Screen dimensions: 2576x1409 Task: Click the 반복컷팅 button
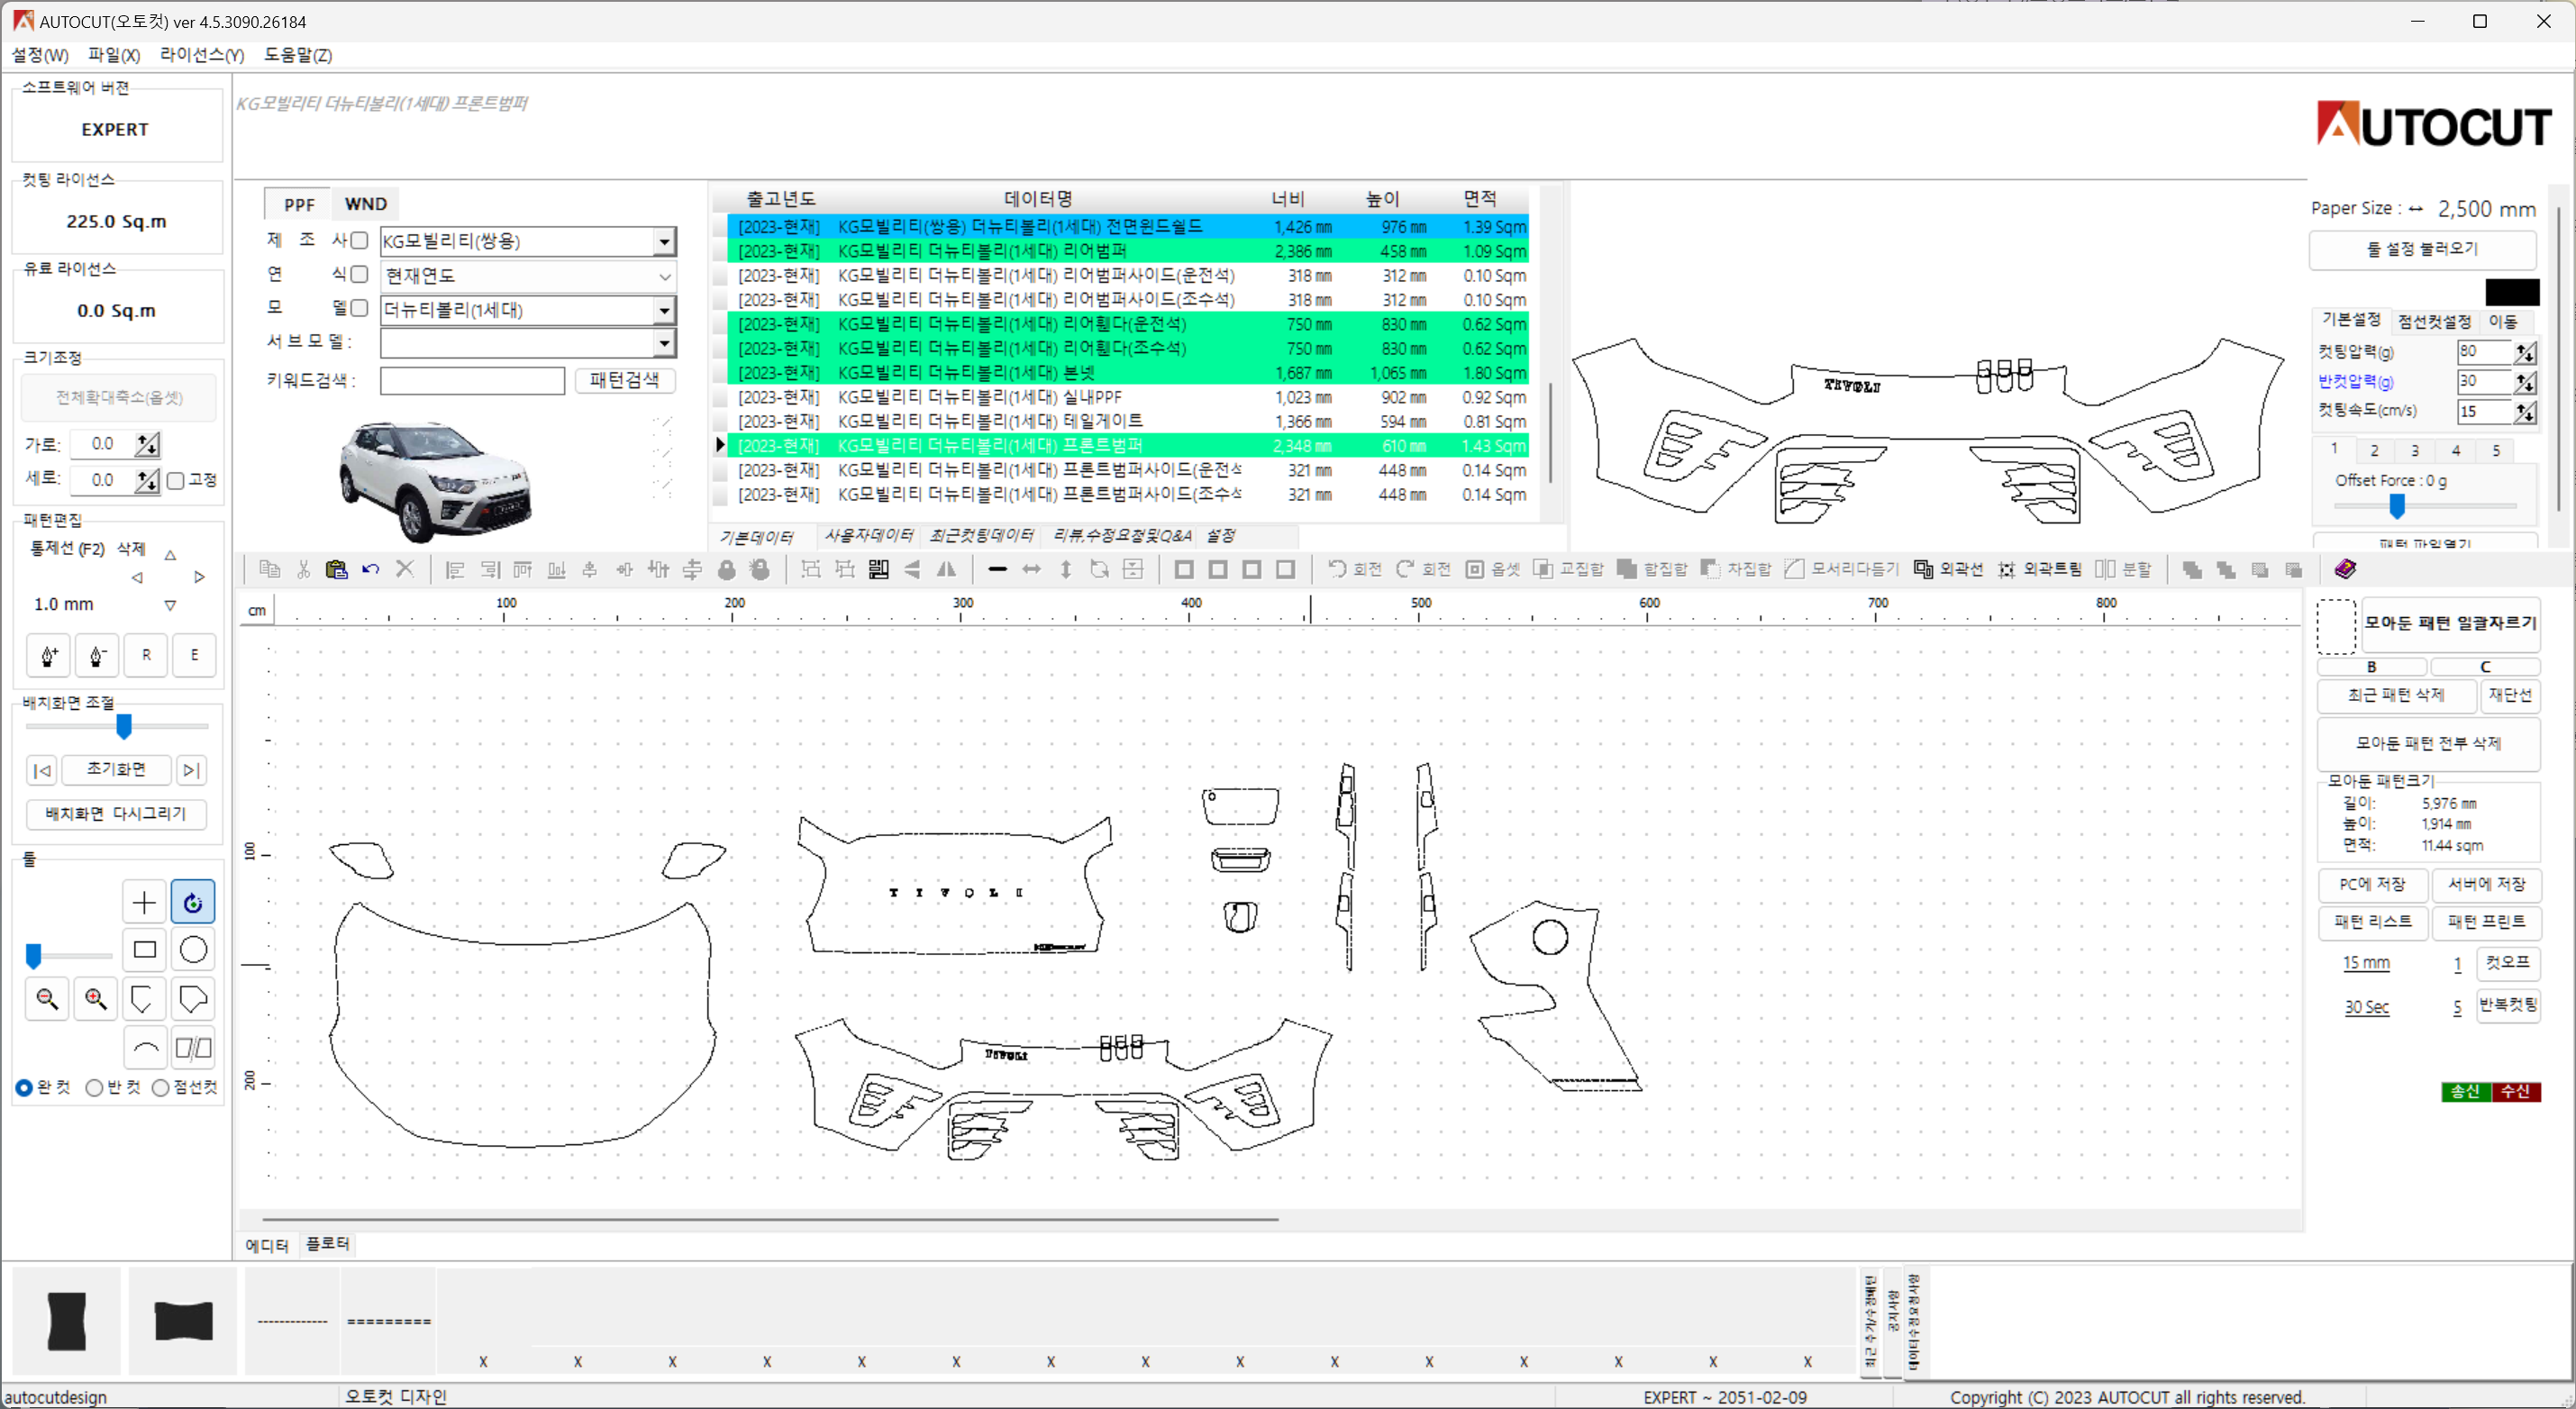(x=2508, y=1005)
